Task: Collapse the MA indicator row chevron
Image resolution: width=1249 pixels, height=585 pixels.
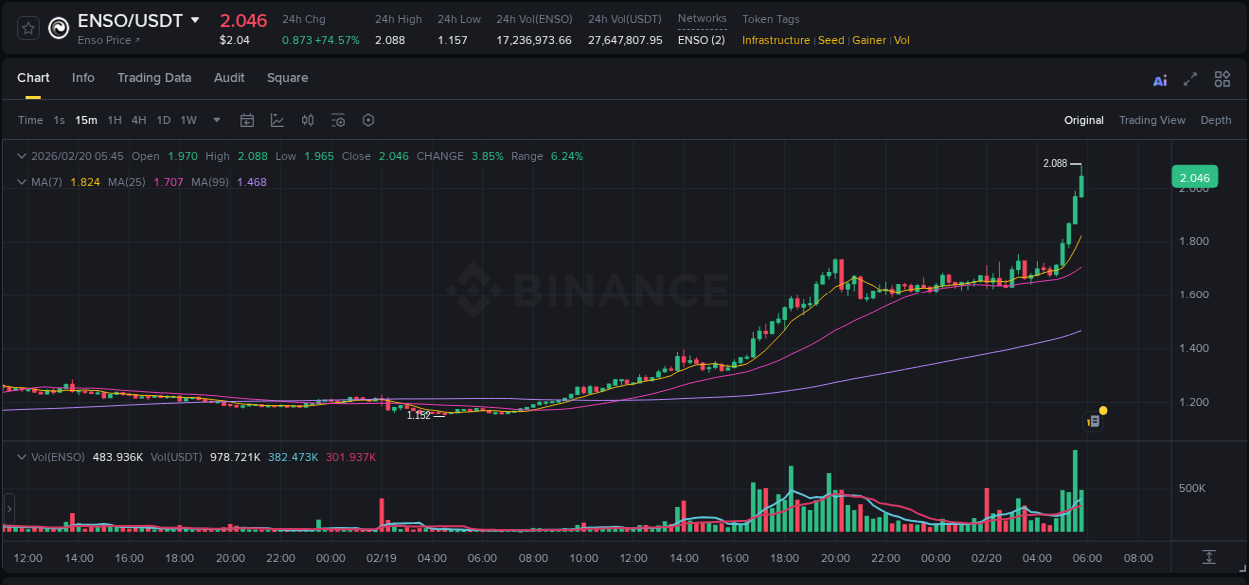Action: 22,182
